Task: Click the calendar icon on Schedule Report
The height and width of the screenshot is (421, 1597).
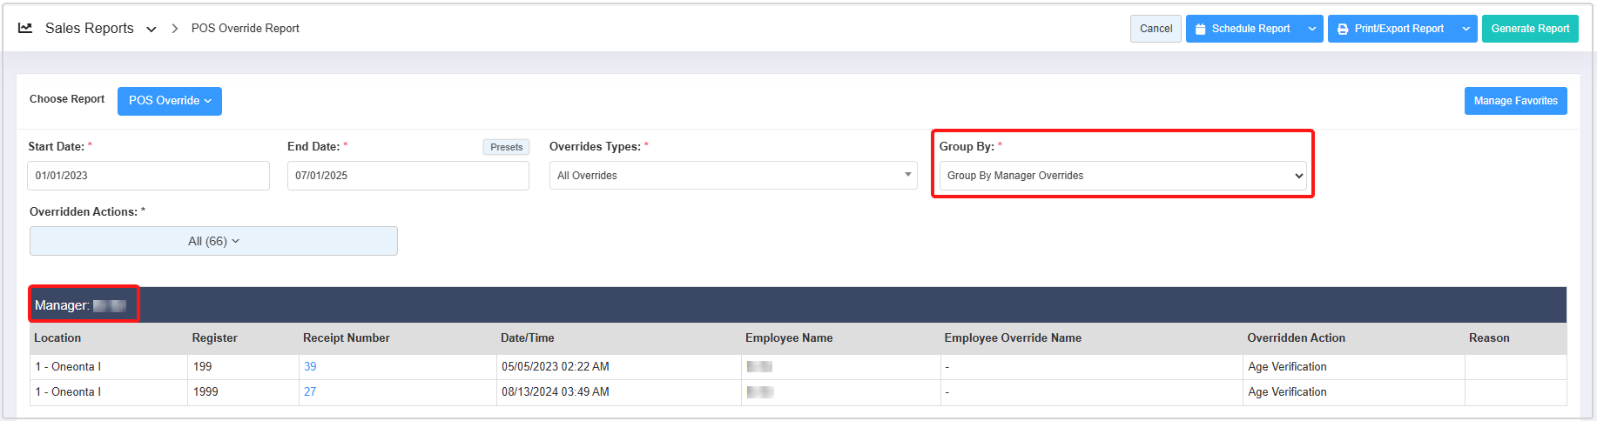Action: point(1200,29)
